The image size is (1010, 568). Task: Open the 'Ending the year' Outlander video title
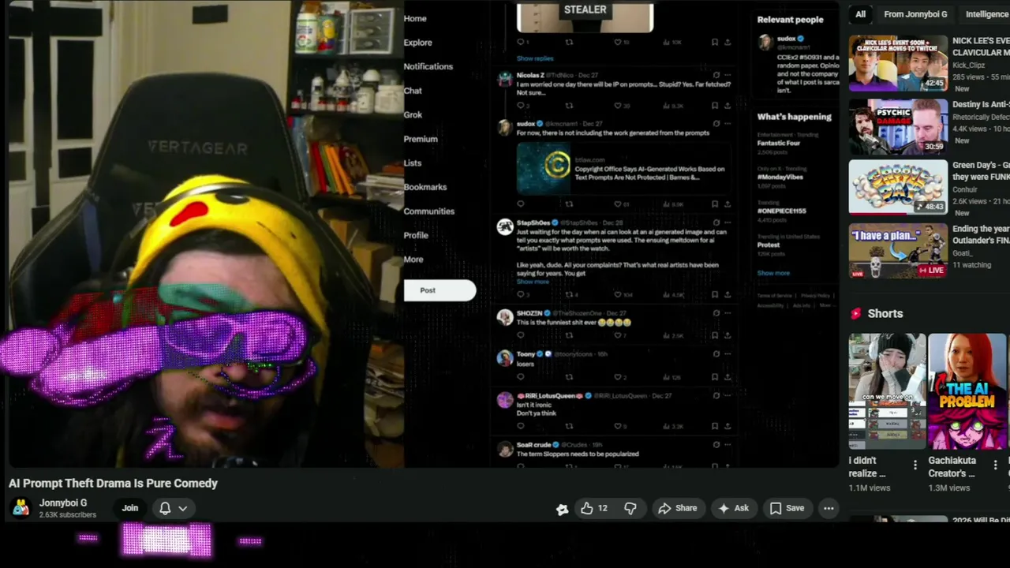pyautogui.click(x=981, y=234)
